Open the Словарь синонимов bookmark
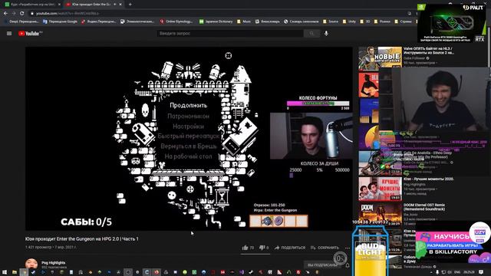 tap(301, 21)
